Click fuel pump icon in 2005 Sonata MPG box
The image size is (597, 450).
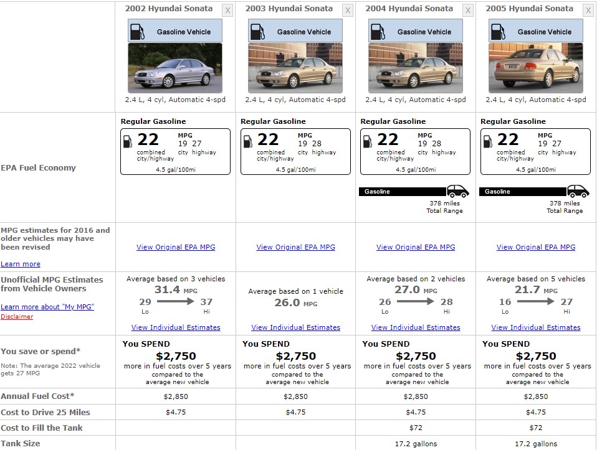tap(488, 141)
